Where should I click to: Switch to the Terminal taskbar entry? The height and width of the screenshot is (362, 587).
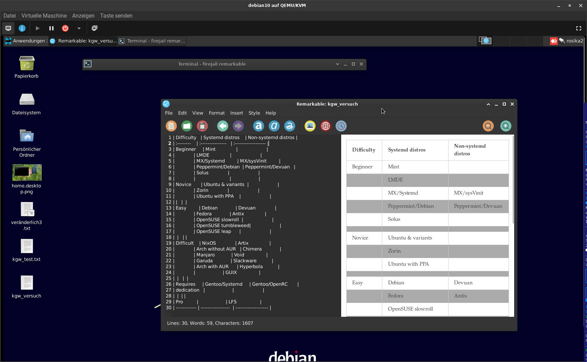(x=152, y=41)
